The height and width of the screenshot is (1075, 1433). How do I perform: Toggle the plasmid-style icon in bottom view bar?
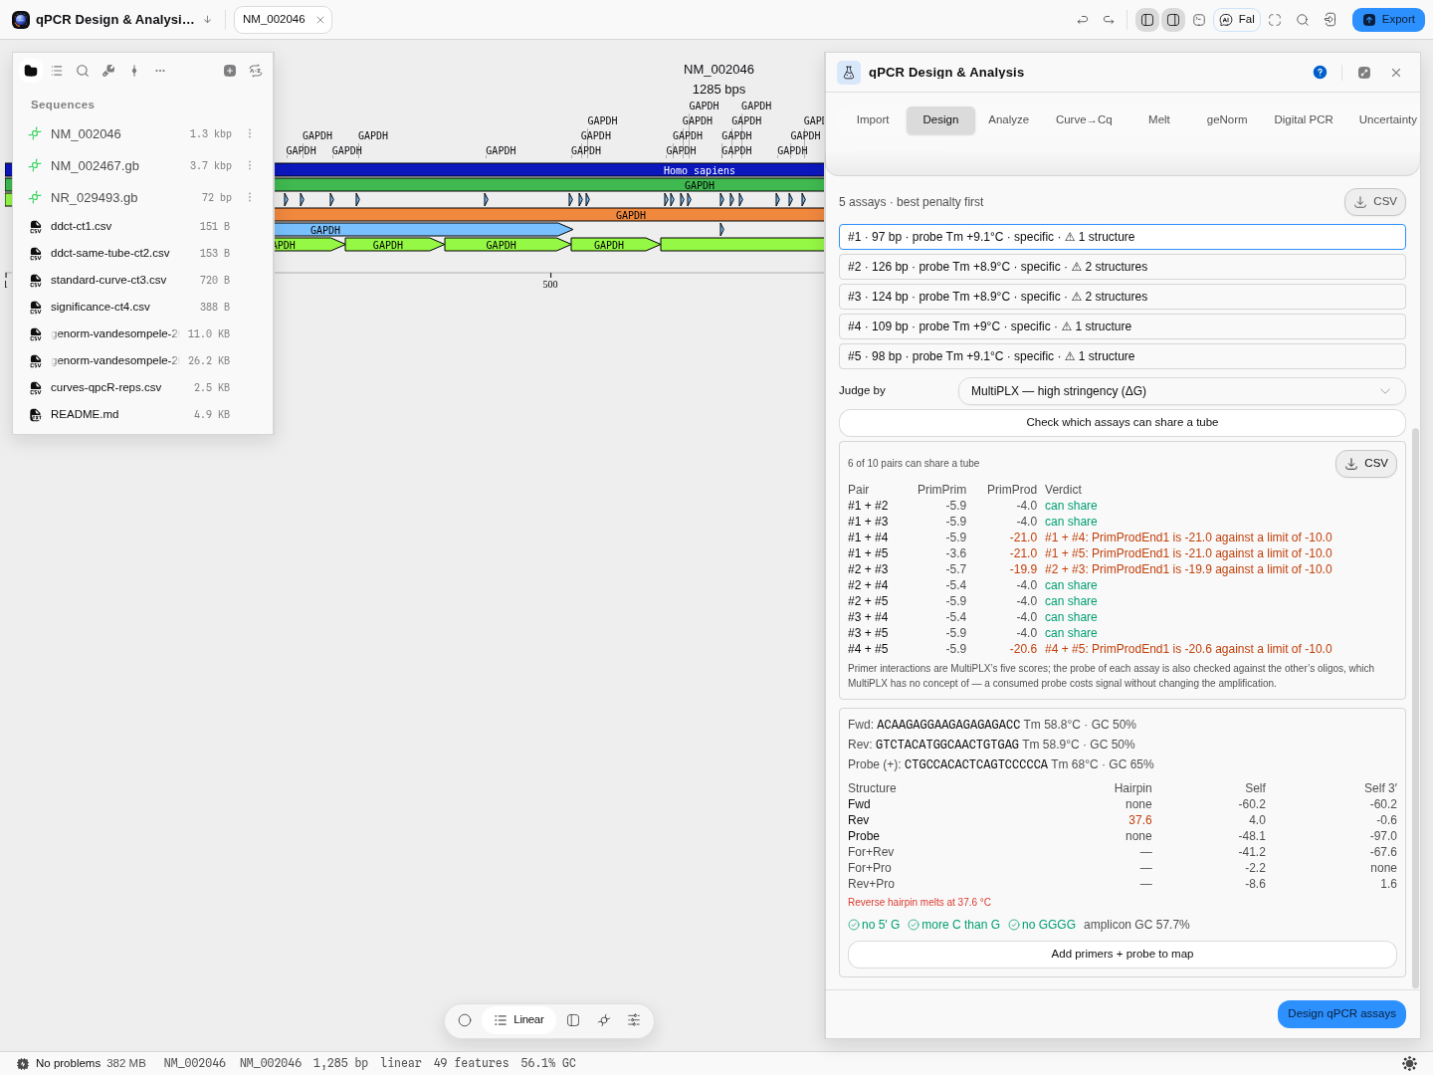click(x=604, y=1020)
